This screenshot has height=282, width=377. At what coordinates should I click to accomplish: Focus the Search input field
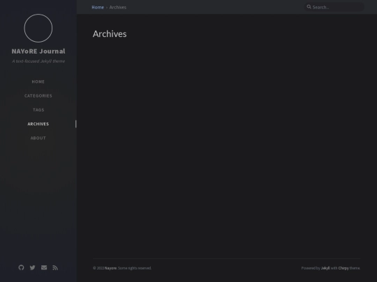[334, 7]
